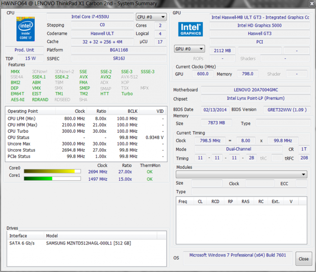Click the Operating Point column header
Viewport: 316px width, 272px height.
23,111
